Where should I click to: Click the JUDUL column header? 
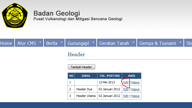click(86, 76)
